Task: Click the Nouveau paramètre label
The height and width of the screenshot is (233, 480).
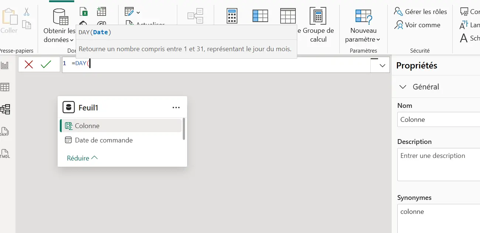Action: pyautogui.click(x=363, y=35)
